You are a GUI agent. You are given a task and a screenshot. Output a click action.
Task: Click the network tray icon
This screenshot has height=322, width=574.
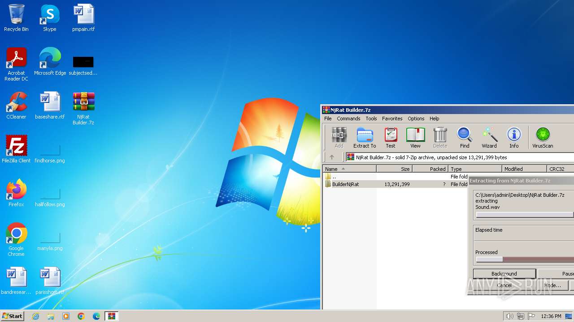click(521, 316)
